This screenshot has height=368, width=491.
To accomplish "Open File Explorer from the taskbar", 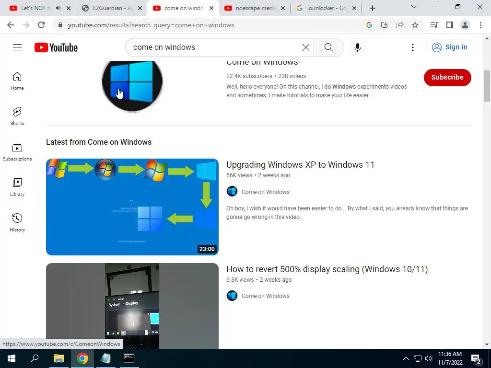I will pos(58,358).
